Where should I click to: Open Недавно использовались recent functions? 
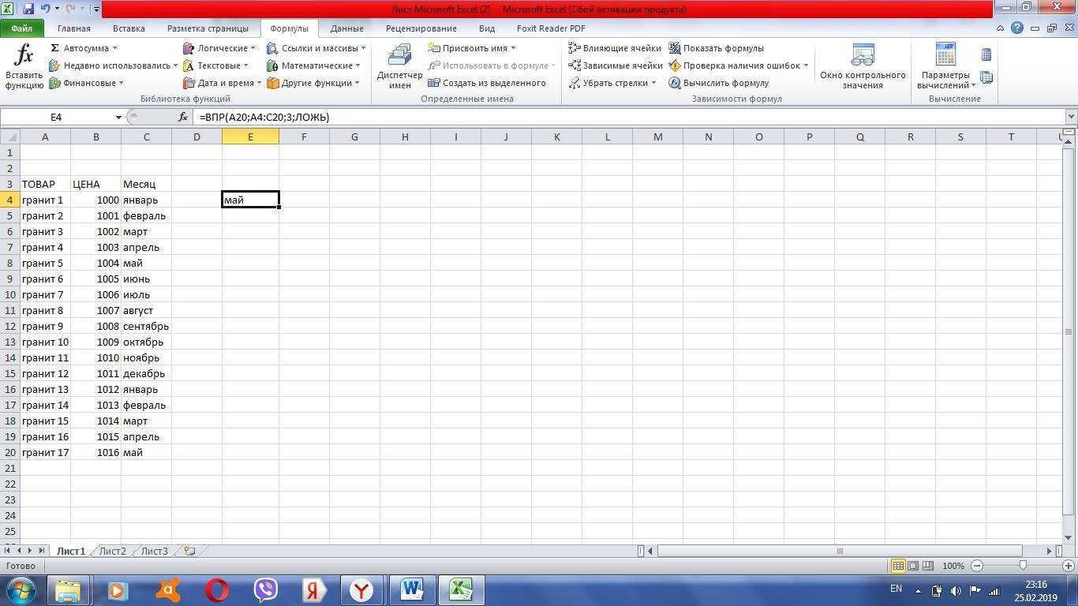click(113, 65)
